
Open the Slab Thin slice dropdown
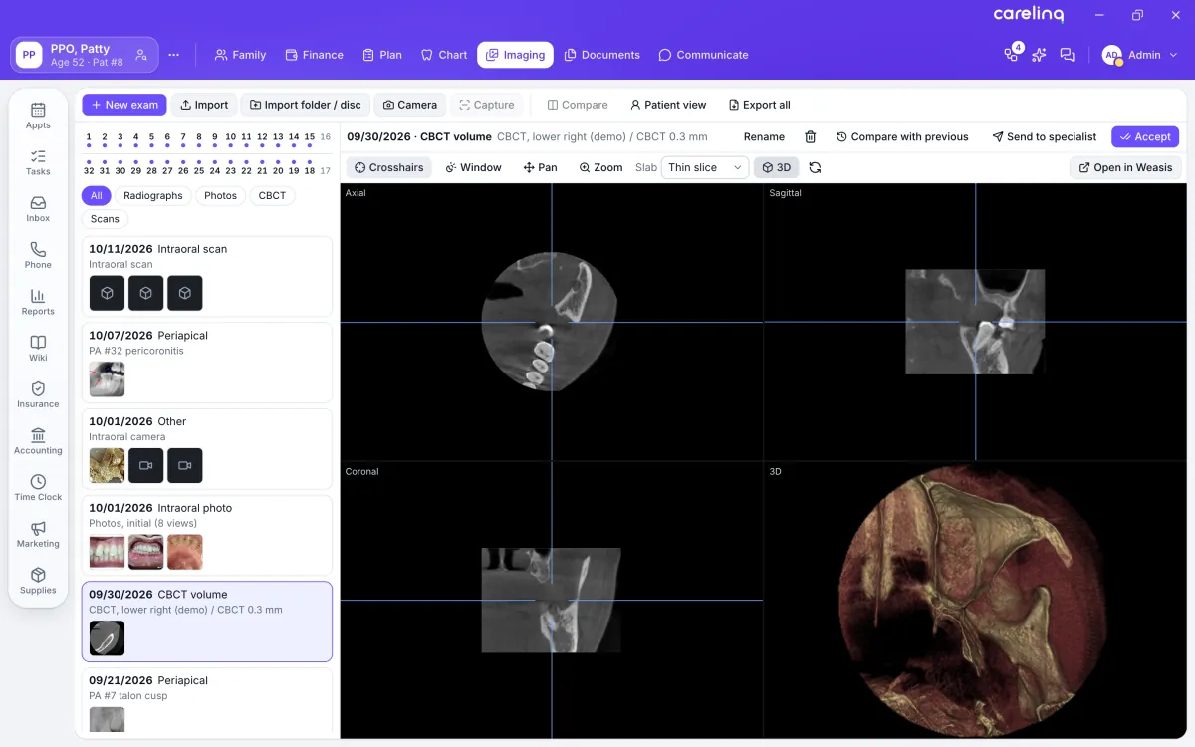point(705,167)
